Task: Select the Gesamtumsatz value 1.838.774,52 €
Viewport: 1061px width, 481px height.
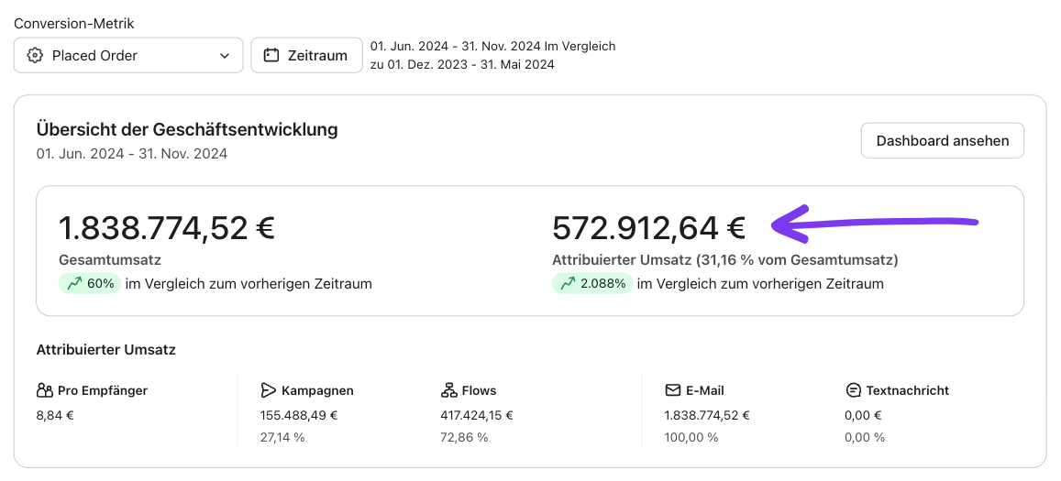Action: 167,227
